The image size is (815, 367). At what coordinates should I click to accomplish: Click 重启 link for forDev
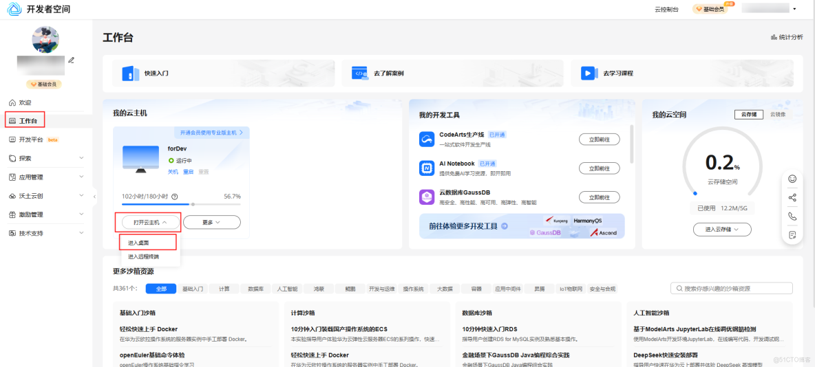(188, 171)
